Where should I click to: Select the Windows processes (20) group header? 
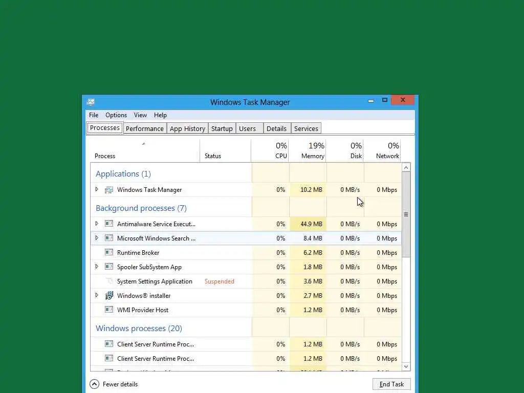point(139,329)
